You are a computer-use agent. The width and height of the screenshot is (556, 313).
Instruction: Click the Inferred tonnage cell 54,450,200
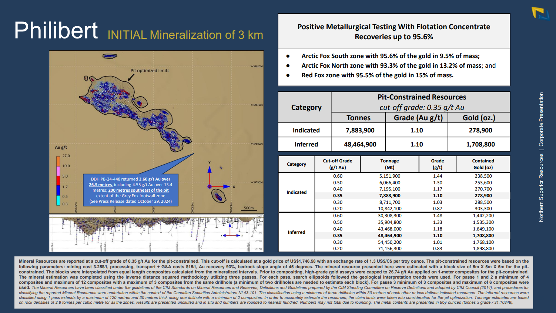pos(390,242)
